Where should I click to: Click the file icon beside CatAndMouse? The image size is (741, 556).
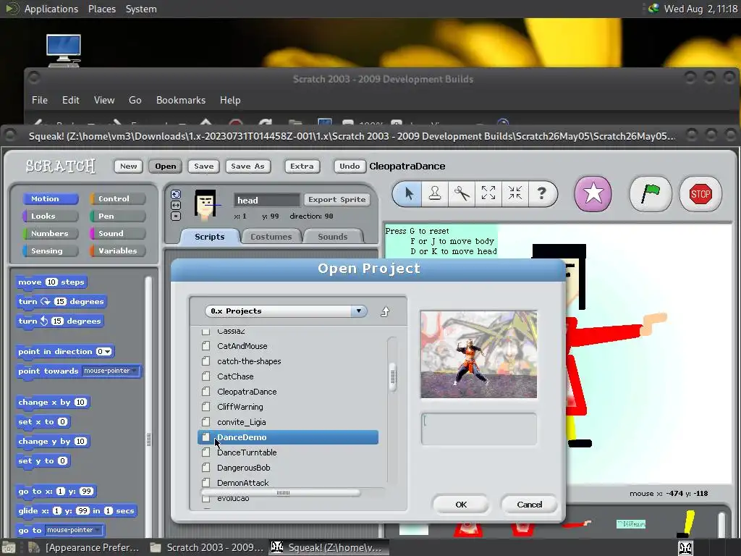206,346
